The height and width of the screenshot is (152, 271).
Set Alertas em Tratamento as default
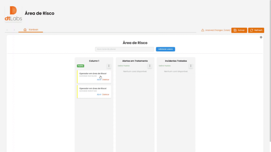click(x=124, y=66)
